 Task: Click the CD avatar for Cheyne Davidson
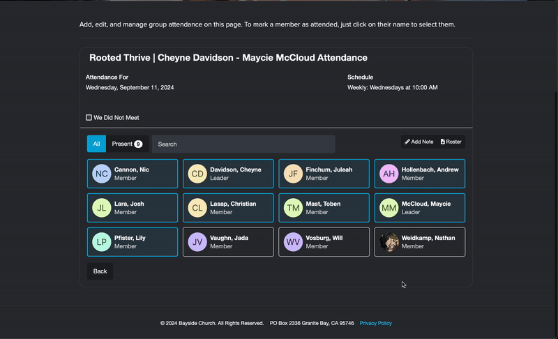click(x=197, y=174)
